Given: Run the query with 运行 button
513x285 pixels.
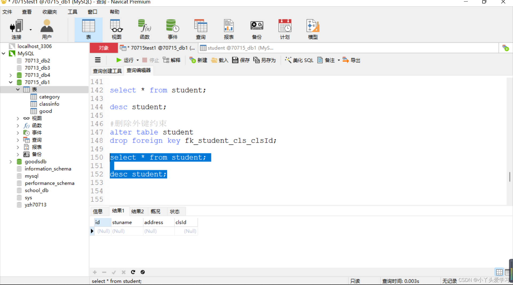Looking at the screenshot, I should (x=125, y=60).
